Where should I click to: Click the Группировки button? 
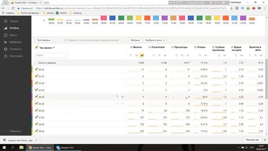pyautogui.click(x=44, y=40)
